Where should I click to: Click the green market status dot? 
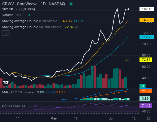pyautogui.click(x=71, y=4)
